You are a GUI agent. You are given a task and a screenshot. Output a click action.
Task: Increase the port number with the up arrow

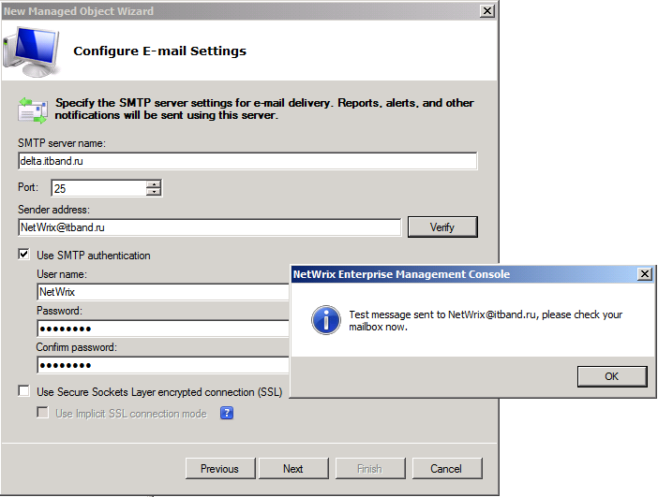154,184
